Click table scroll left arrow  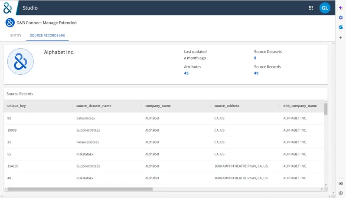click(x=6, y=189)
